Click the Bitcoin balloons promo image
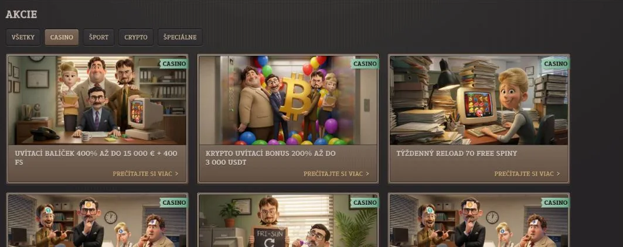 (288, 100)
